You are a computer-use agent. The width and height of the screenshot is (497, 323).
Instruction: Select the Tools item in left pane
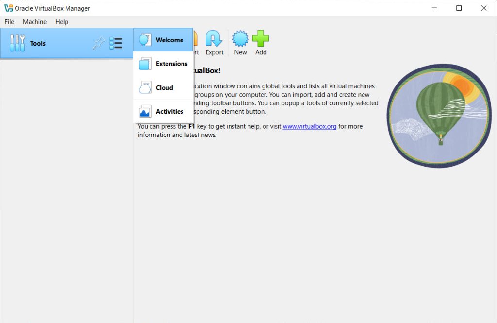[x=66, y=43]
